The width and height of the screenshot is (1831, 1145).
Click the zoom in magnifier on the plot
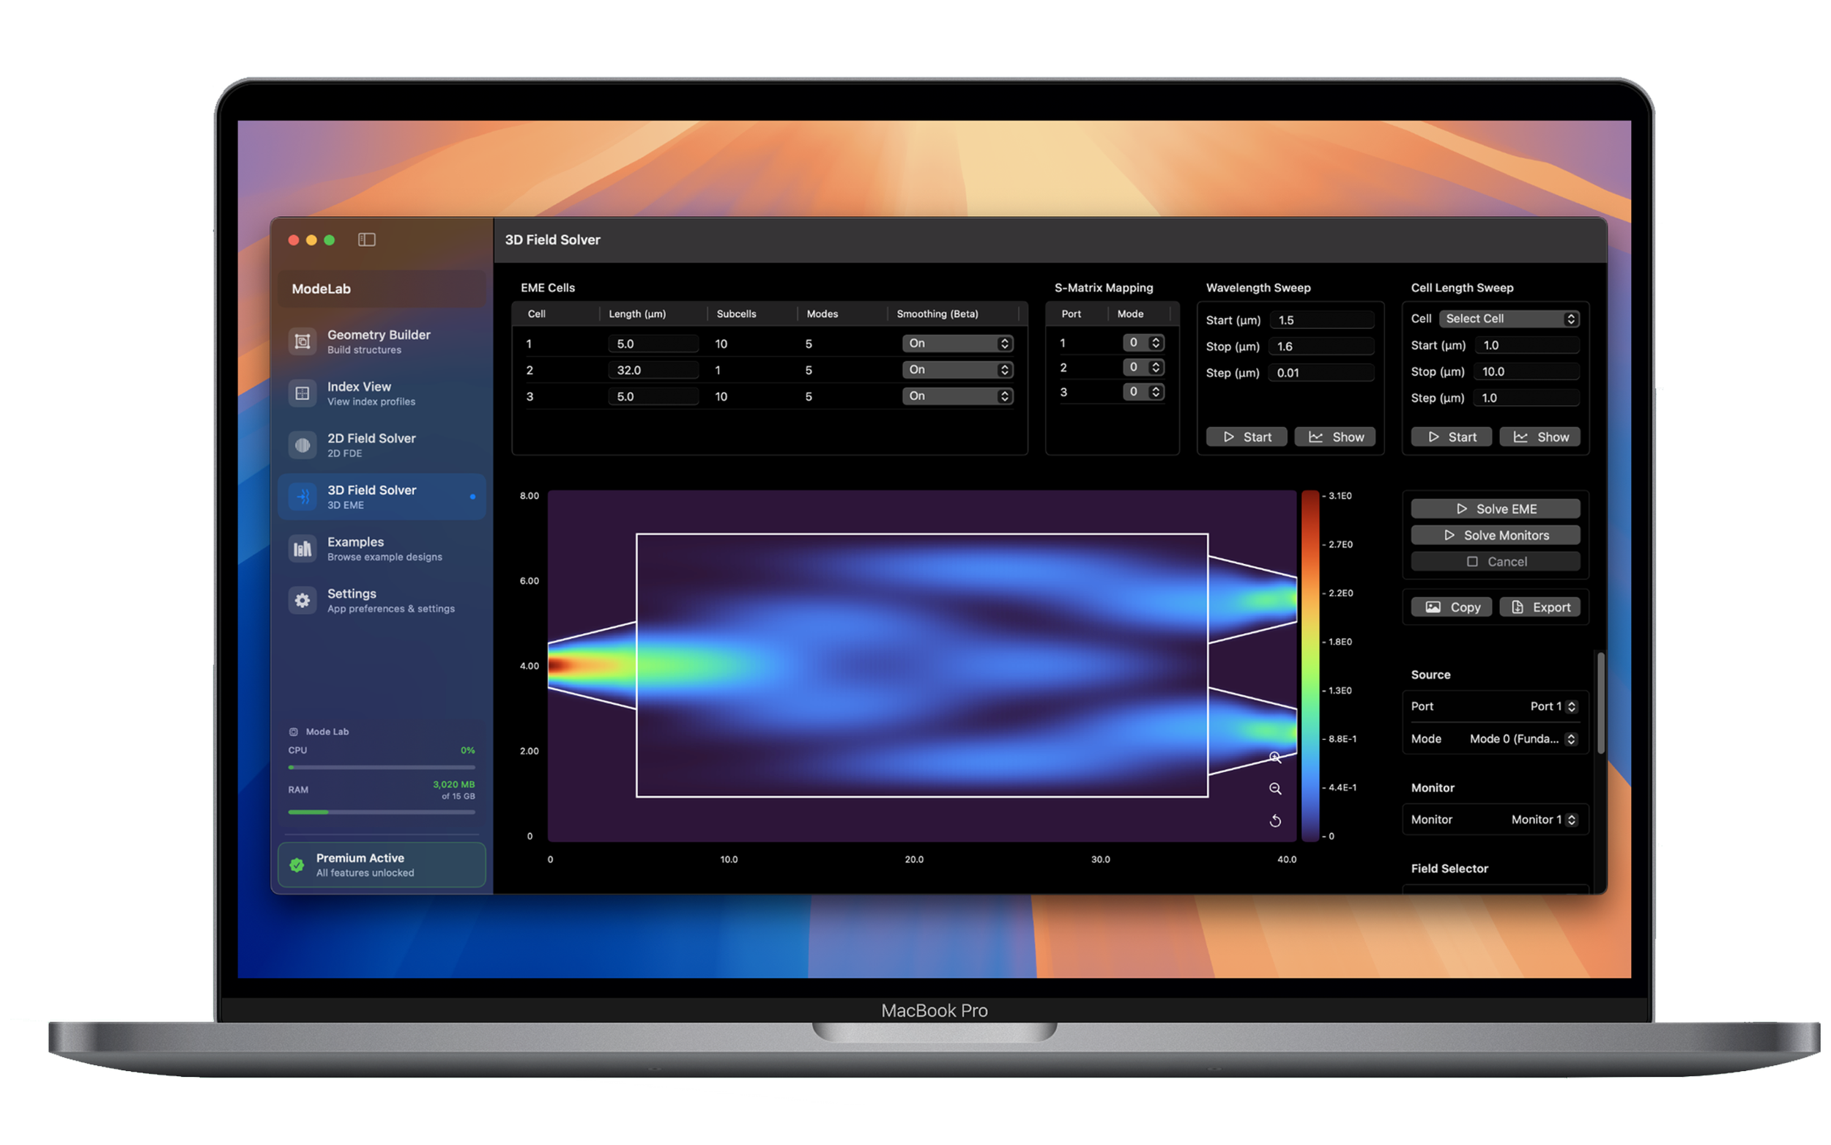tap(1274, 757)
